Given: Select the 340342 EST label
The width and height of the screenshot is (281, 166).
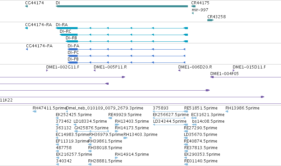Looking at the screenshot, I should click(64, 161).
